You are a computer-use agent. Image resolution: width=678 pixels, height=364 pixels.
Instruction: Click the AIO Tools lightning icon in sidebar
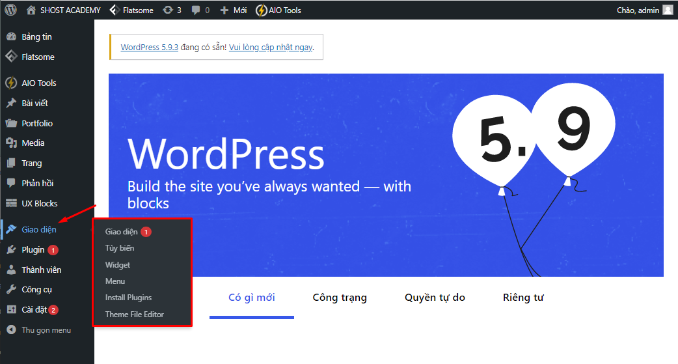10,83
